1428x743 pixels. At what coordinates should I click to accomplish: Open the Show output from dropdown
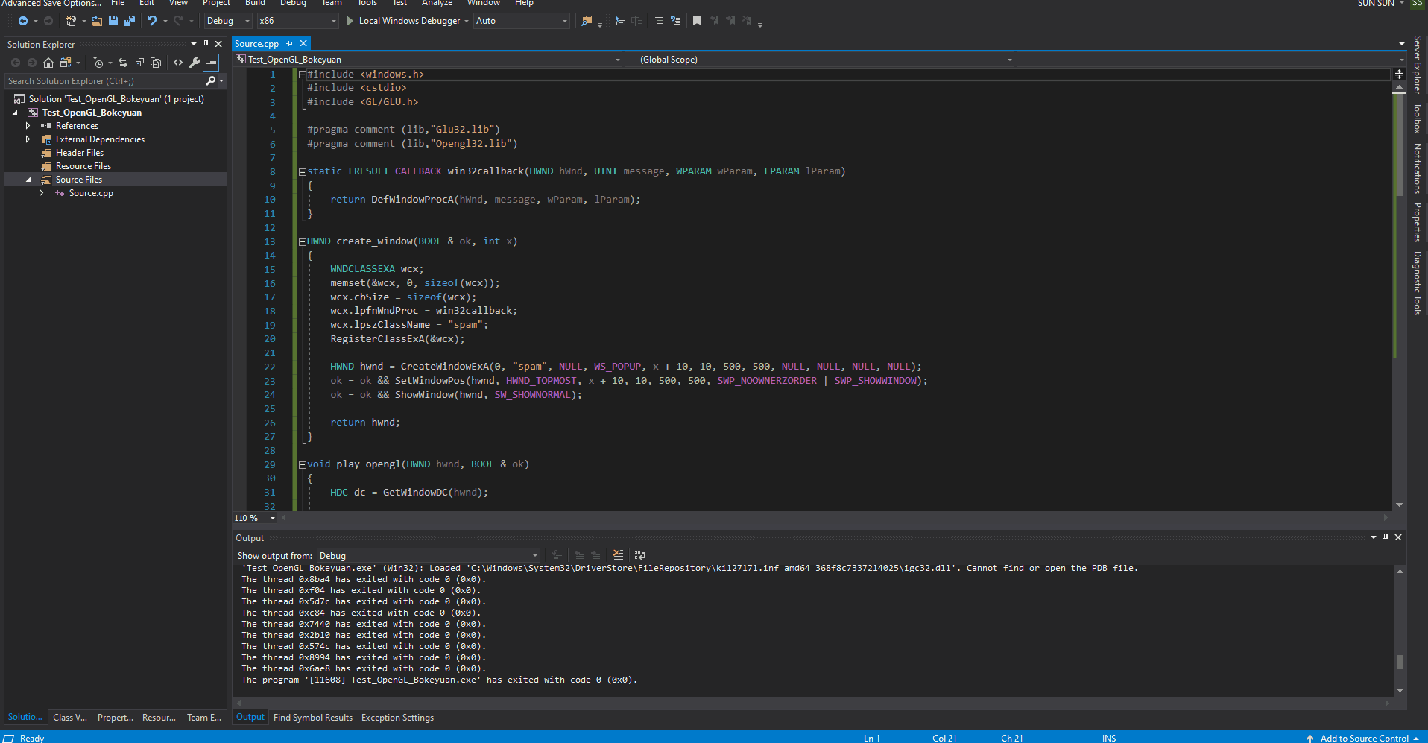click(x=428, y=556)
